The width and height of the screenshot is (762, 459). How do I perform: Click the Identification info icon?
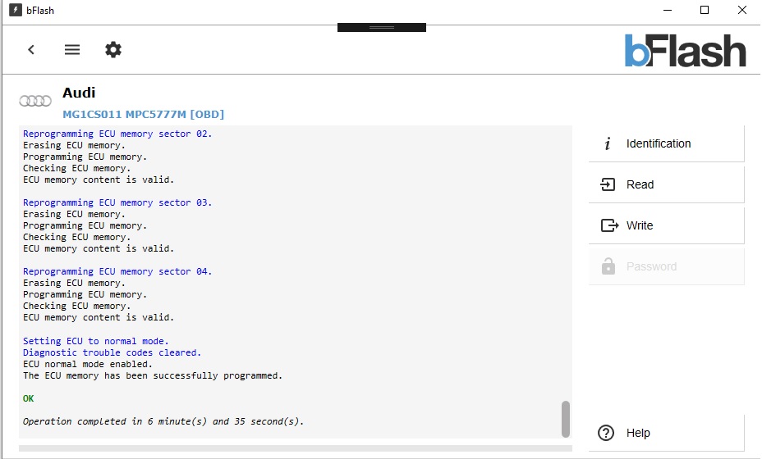coord(608,143)
